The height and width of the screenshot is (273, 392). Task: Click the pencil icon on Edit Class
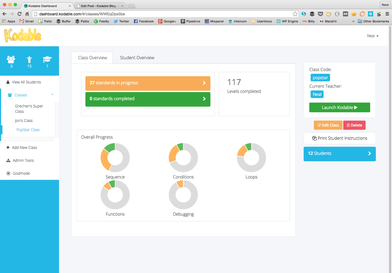pos(319,125)
